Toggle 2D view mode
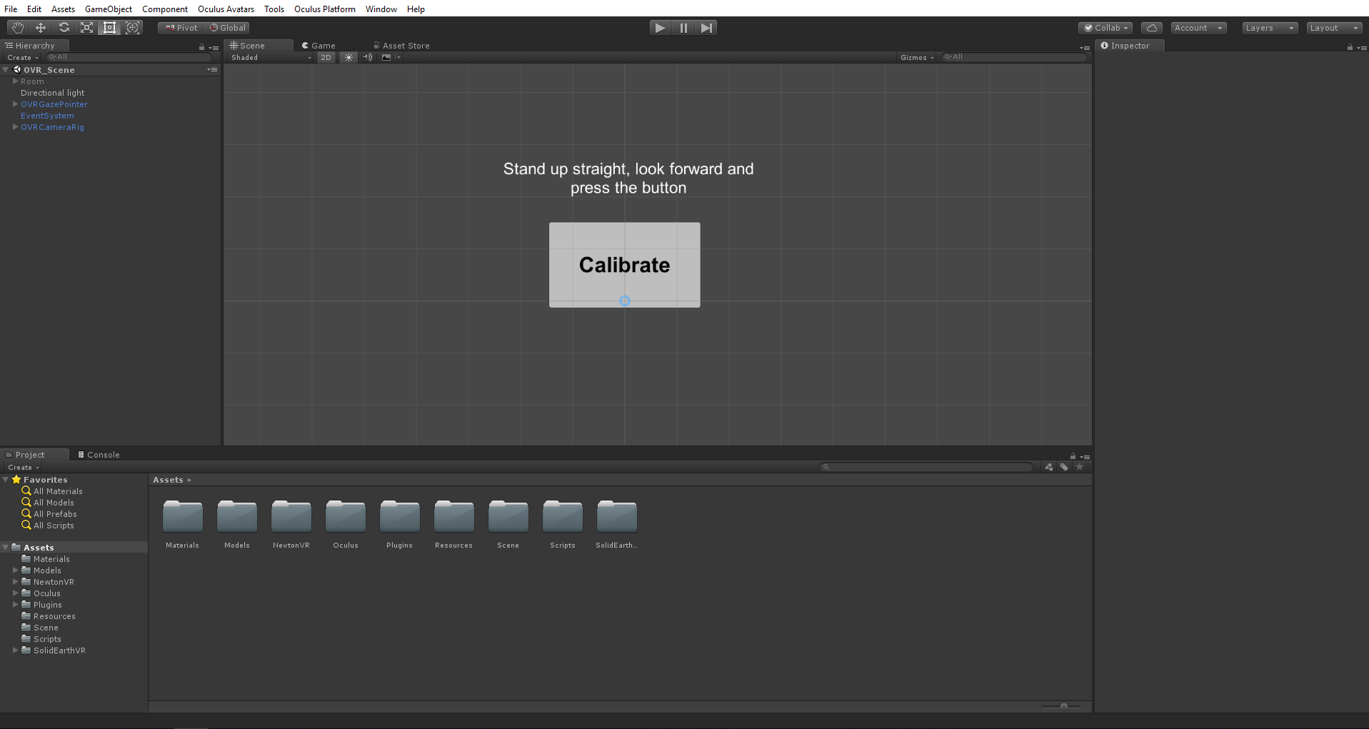Screen dimensions: 1369x729 pyautogui.click(x=326, y=57)
